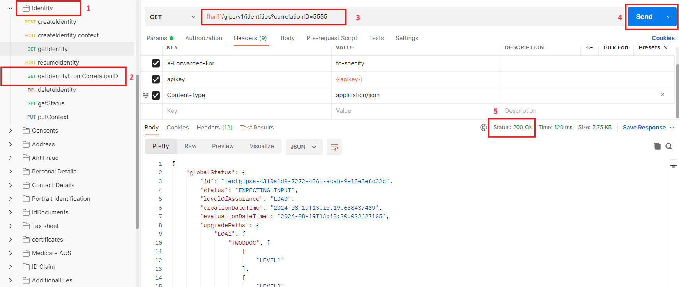
Task: Open the Send button dropdown arrow
Action: [669, 17]
